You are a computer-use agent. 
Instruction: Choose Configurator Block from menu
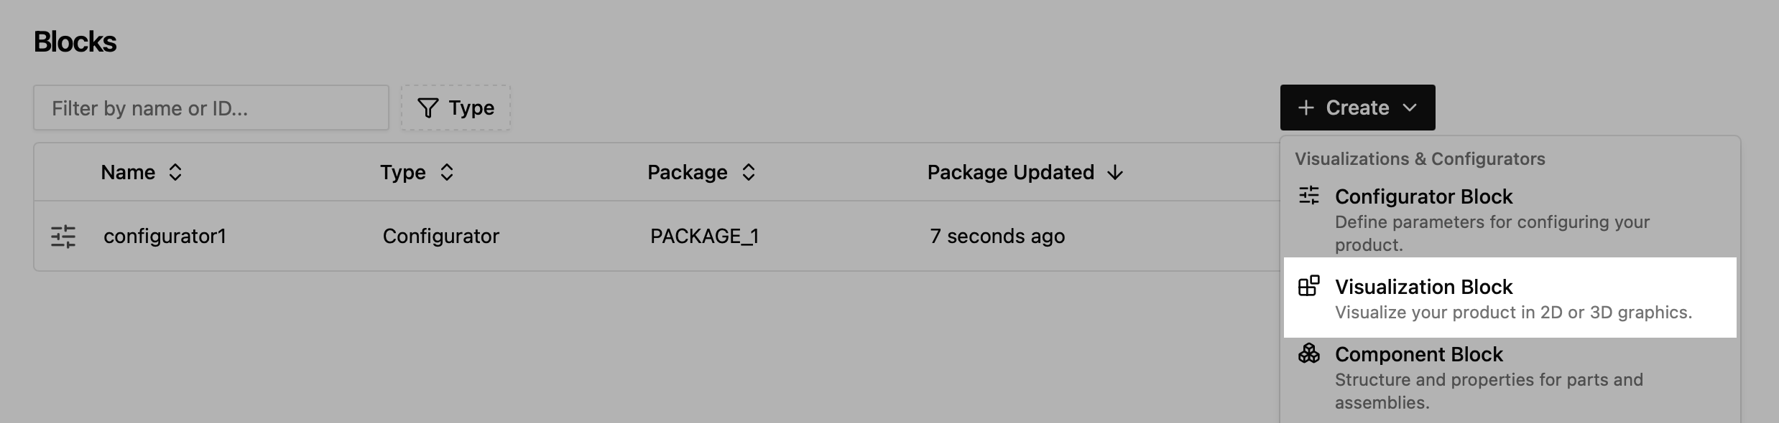tap(1510, 219)
